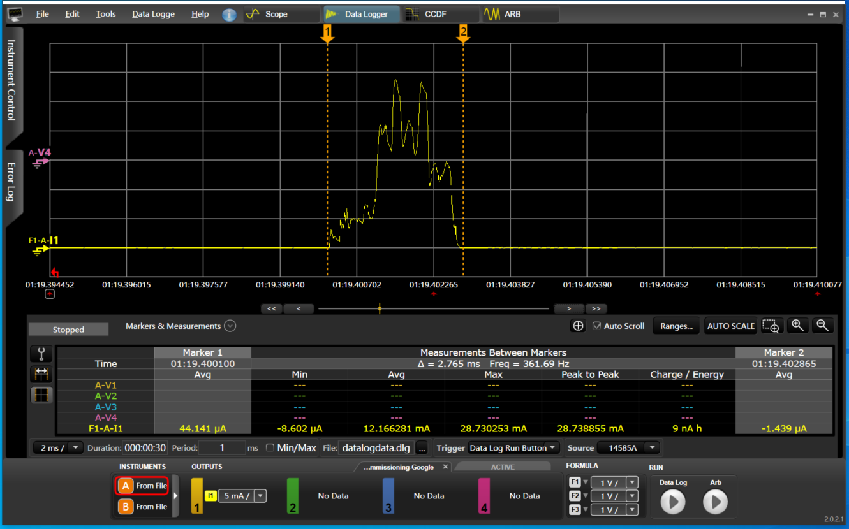The width and height of the screenshot is (849, 529).
Task: Open F3 1 V/ scale dropdown
Action: click(x=632, y=509)
